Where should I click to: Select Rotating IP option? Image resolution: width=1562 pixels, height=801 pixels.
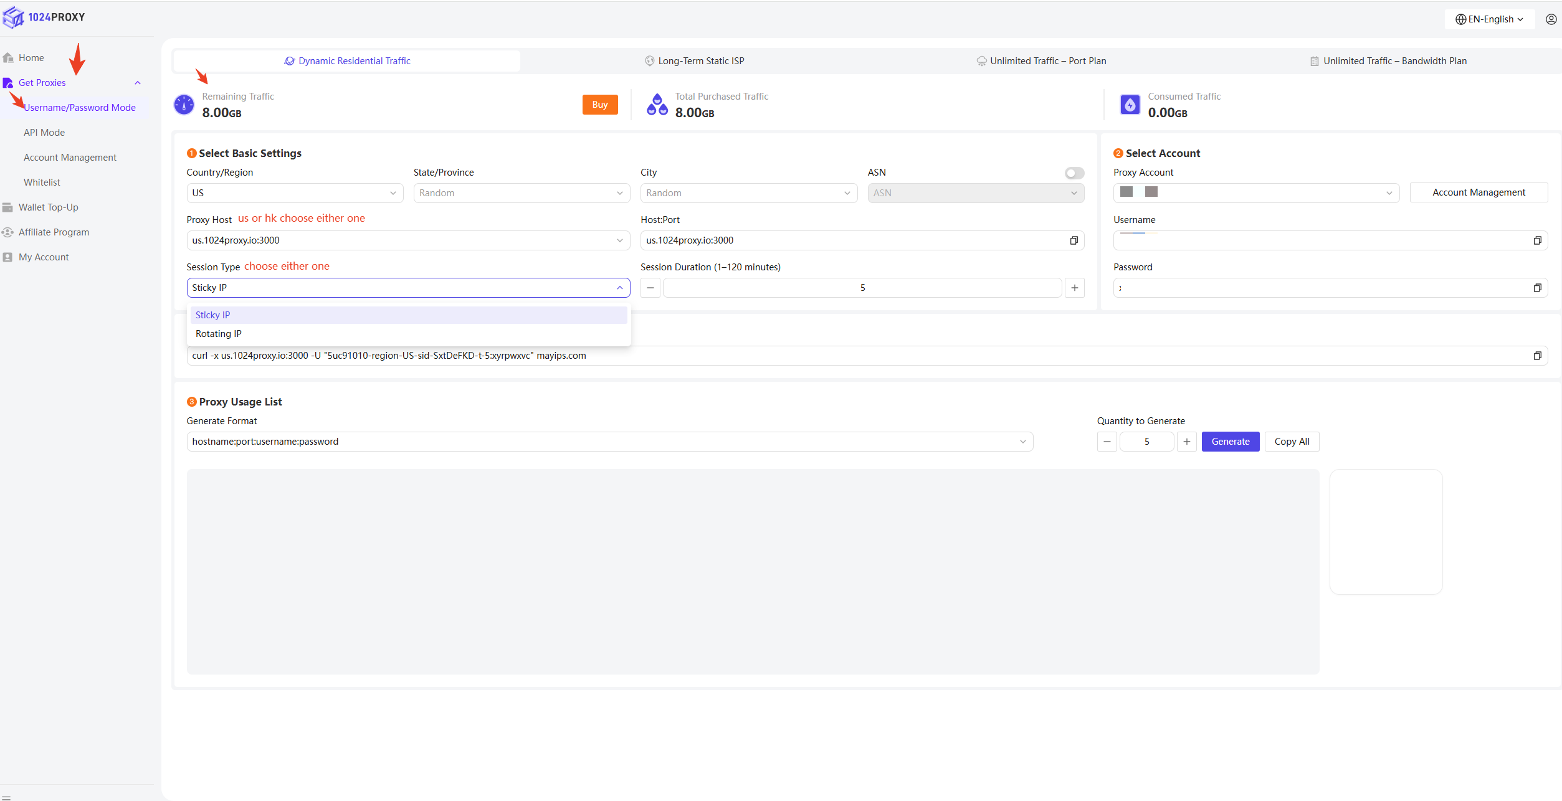219,334
